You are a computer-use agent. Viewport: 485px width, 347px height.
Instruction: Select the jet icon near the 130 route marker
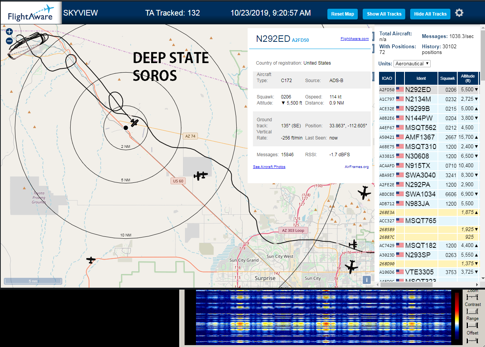pyautogui.click(x=364, y=193)
